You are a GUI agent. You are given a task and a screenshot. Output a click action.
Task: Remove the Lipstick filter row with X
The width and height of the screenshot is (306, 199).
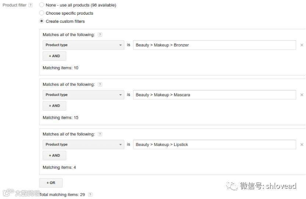click(x=302, y=145)
